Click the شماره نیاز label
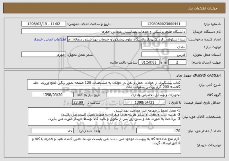The width and height of the screenshot is (229, 161). click(212, 24)
